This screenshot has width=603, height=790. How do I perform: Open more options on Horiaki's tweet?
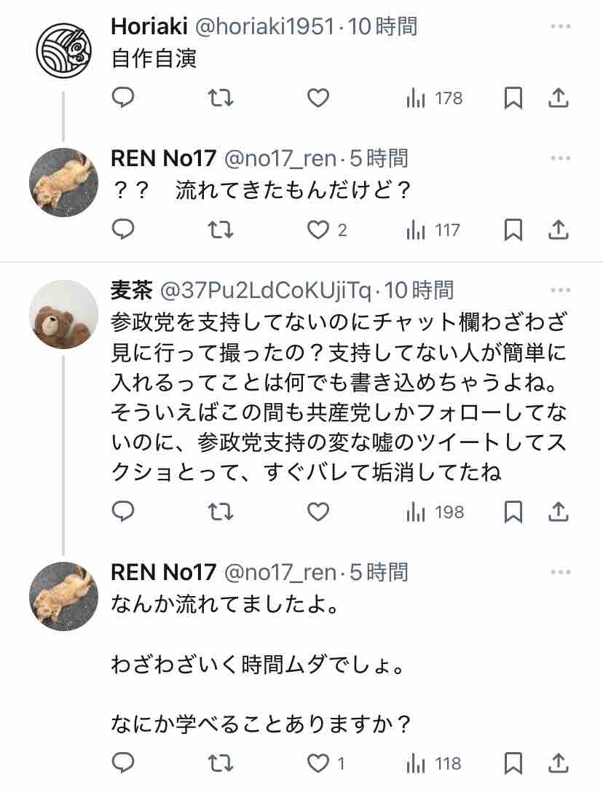(560, 27)
